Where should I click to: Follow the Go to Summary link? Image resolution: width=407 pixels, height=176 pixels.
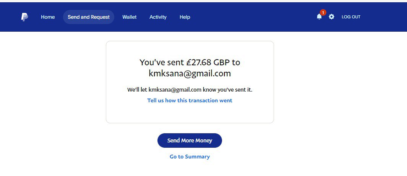tap(190, 157)
